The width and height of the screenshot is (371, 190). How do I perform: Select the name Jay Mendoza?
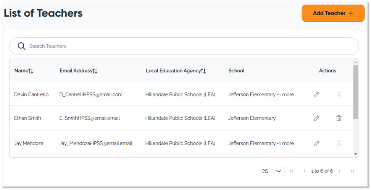tap(29, 143)
